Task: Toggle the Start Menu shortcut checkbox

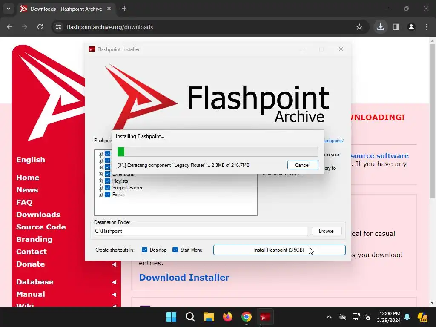Action: click(175, 250)
